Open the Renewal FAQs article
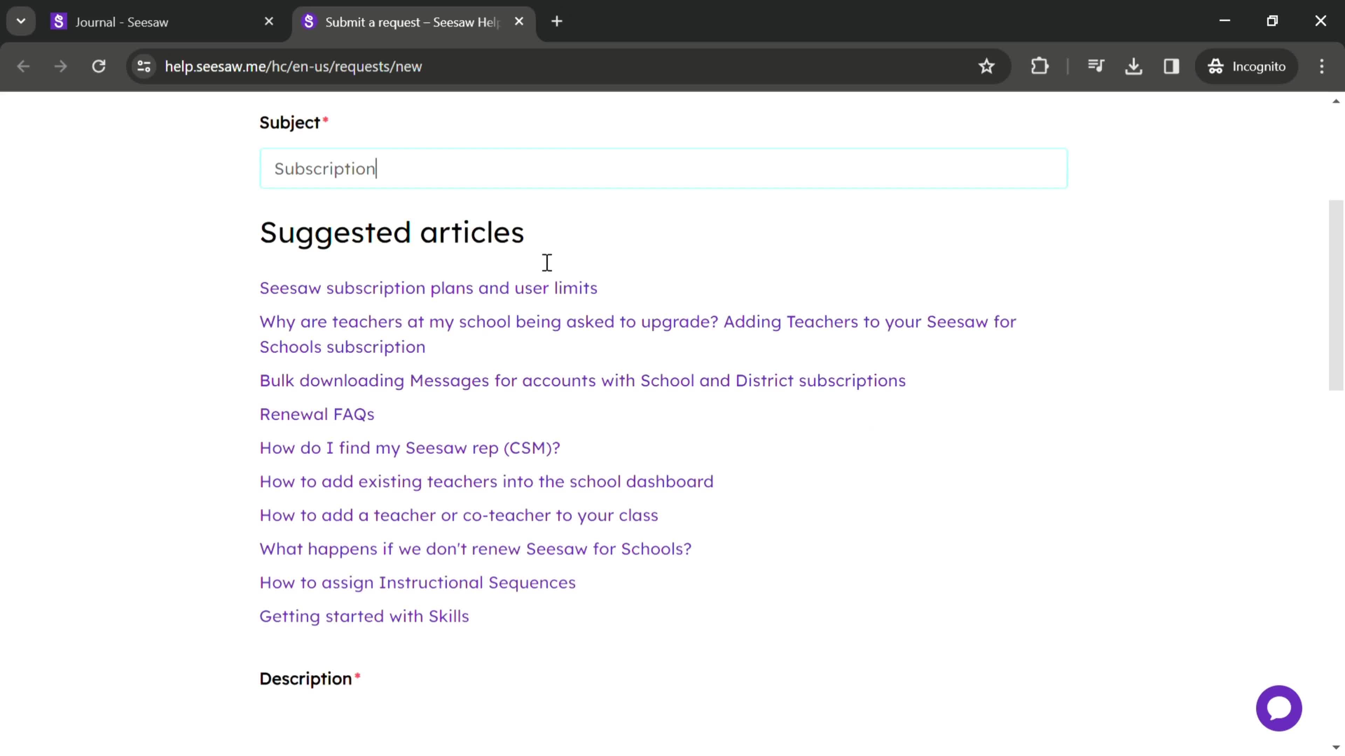The image size is (1345, 756). point(317,414)
